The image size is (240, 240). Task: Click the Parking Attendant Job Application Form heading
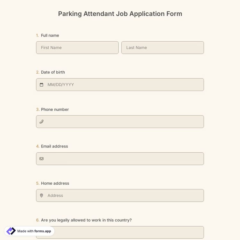(x=120, y=14)
